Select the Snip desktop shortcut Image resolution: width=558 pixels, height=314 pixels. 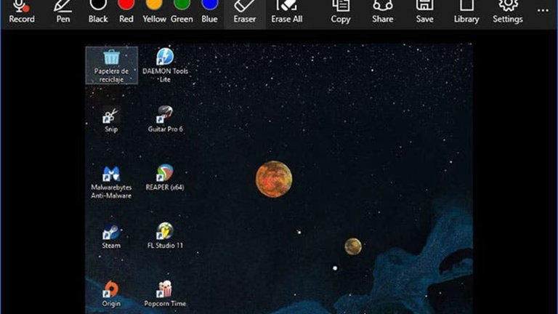[x=111, y=120]
